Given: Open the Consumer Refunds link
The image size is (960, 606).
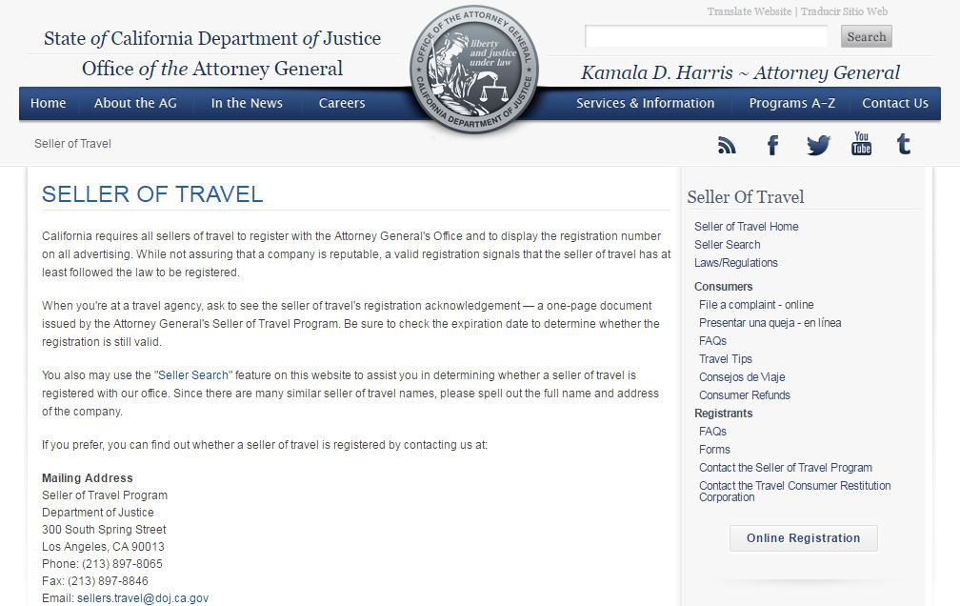Looking at the screenshot, I should 745,395.
